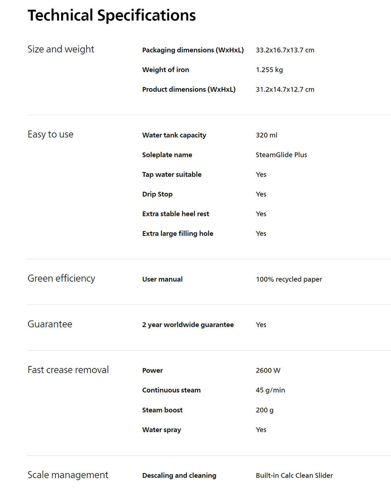Click the Technical Specifications page heading

[x=112, y=16]
